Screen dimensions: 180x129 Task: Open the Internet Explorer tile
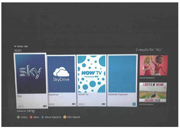(x=122, y=81)
